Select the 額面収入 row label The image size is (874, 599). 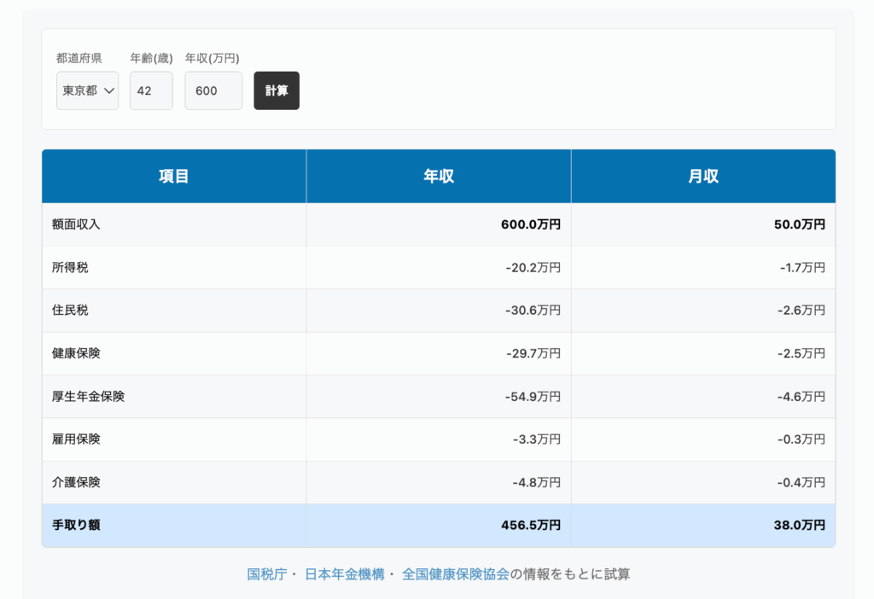pos(76,225)
